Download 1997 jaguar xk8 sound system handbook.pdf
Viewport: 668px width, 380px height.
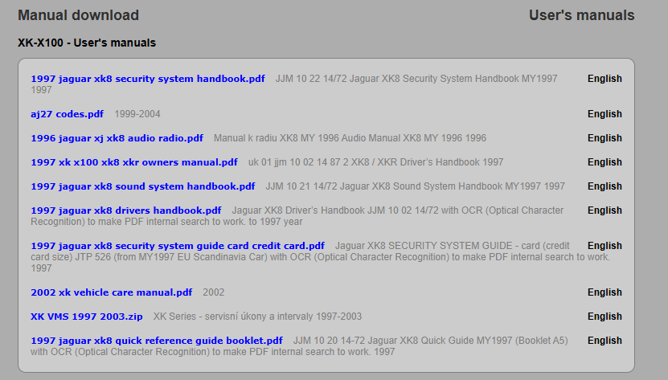[x=142, y=186]
